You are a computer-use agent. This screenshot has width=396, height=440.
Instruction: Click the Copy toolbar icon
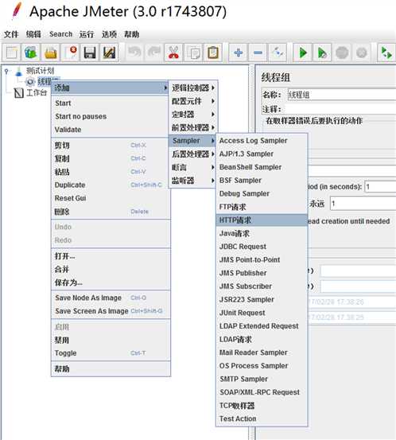click(x=193, y=53)
